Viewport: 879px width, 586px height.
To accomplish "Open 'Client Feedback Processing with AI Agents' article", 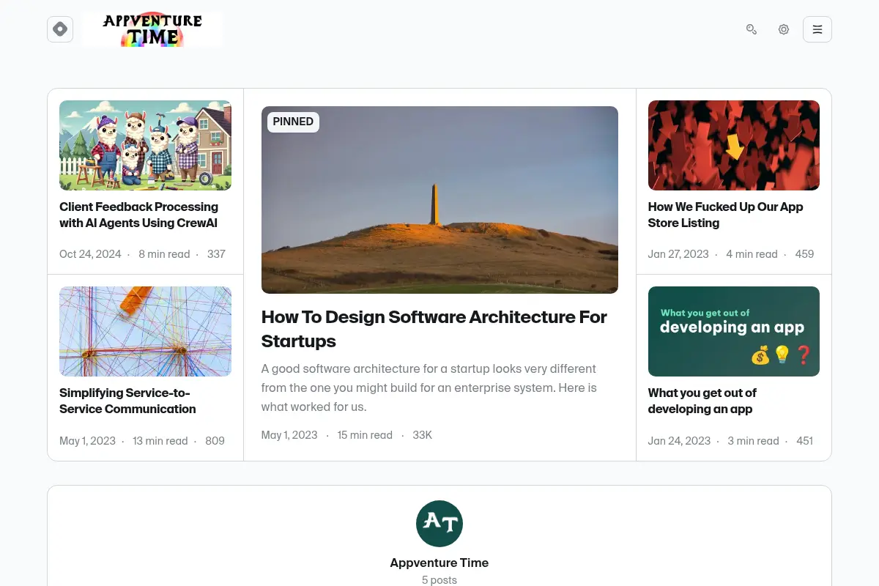I will [138, 215].
